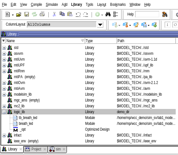Click the Search documentation binoculars icon
The width and height of the screenshot is (178, 155).
click(x=165, y=14)
